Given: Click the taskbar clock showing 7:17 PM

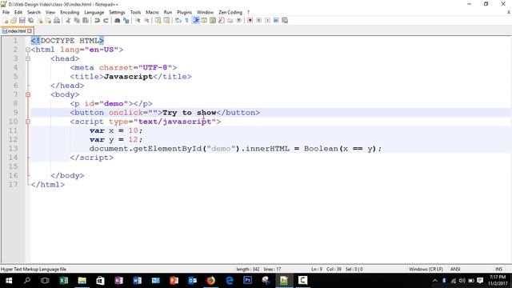Looking at the screenshot, I should coord(498,281).
